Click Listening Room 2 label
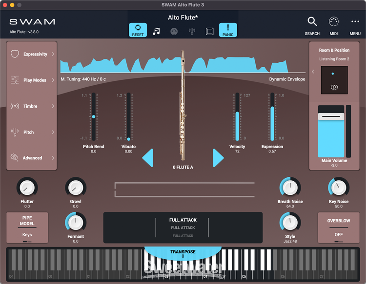Viewport: 366px width, 284px height. tap(334, 59)
